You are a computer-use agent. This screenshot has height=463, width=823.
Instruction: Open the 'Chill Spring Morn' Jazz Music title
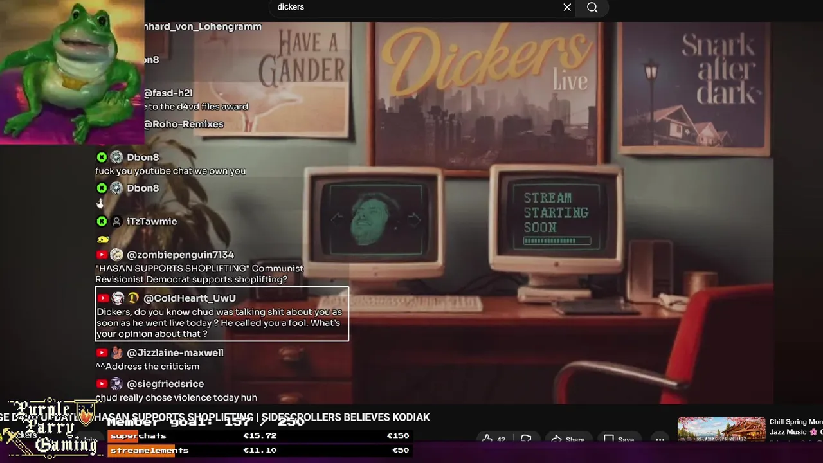(x=796, y=427)
